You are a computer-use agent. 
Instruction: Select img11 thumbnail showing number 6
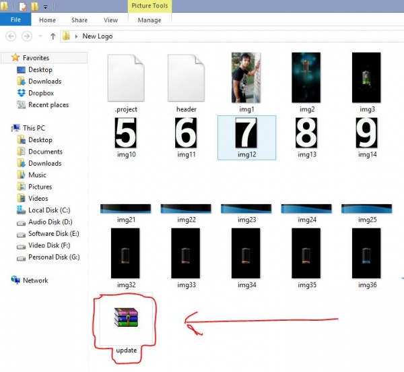pos(186,133)
